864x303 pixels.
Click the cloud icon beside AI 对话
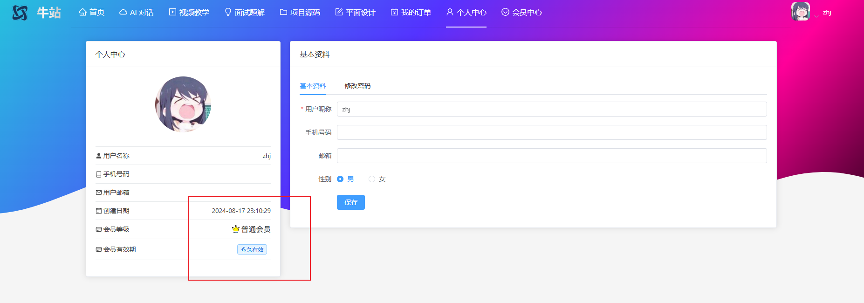pos(123,12)
